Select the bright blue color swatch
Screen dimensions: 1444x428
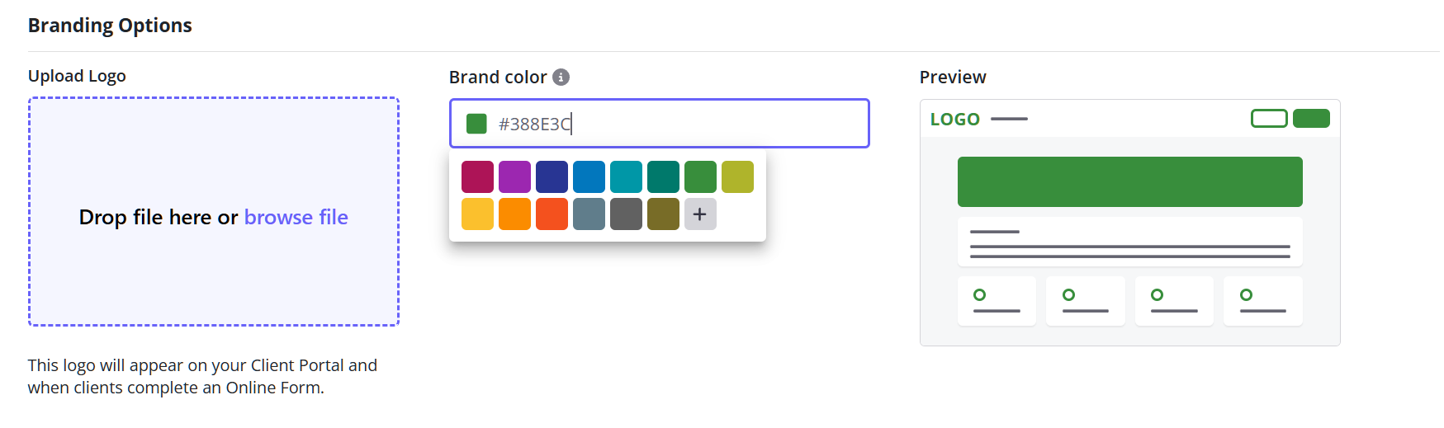[589, 177]
